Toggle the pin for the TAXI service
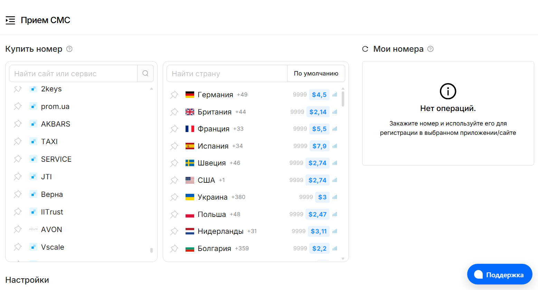 click(x=18, y=141)
